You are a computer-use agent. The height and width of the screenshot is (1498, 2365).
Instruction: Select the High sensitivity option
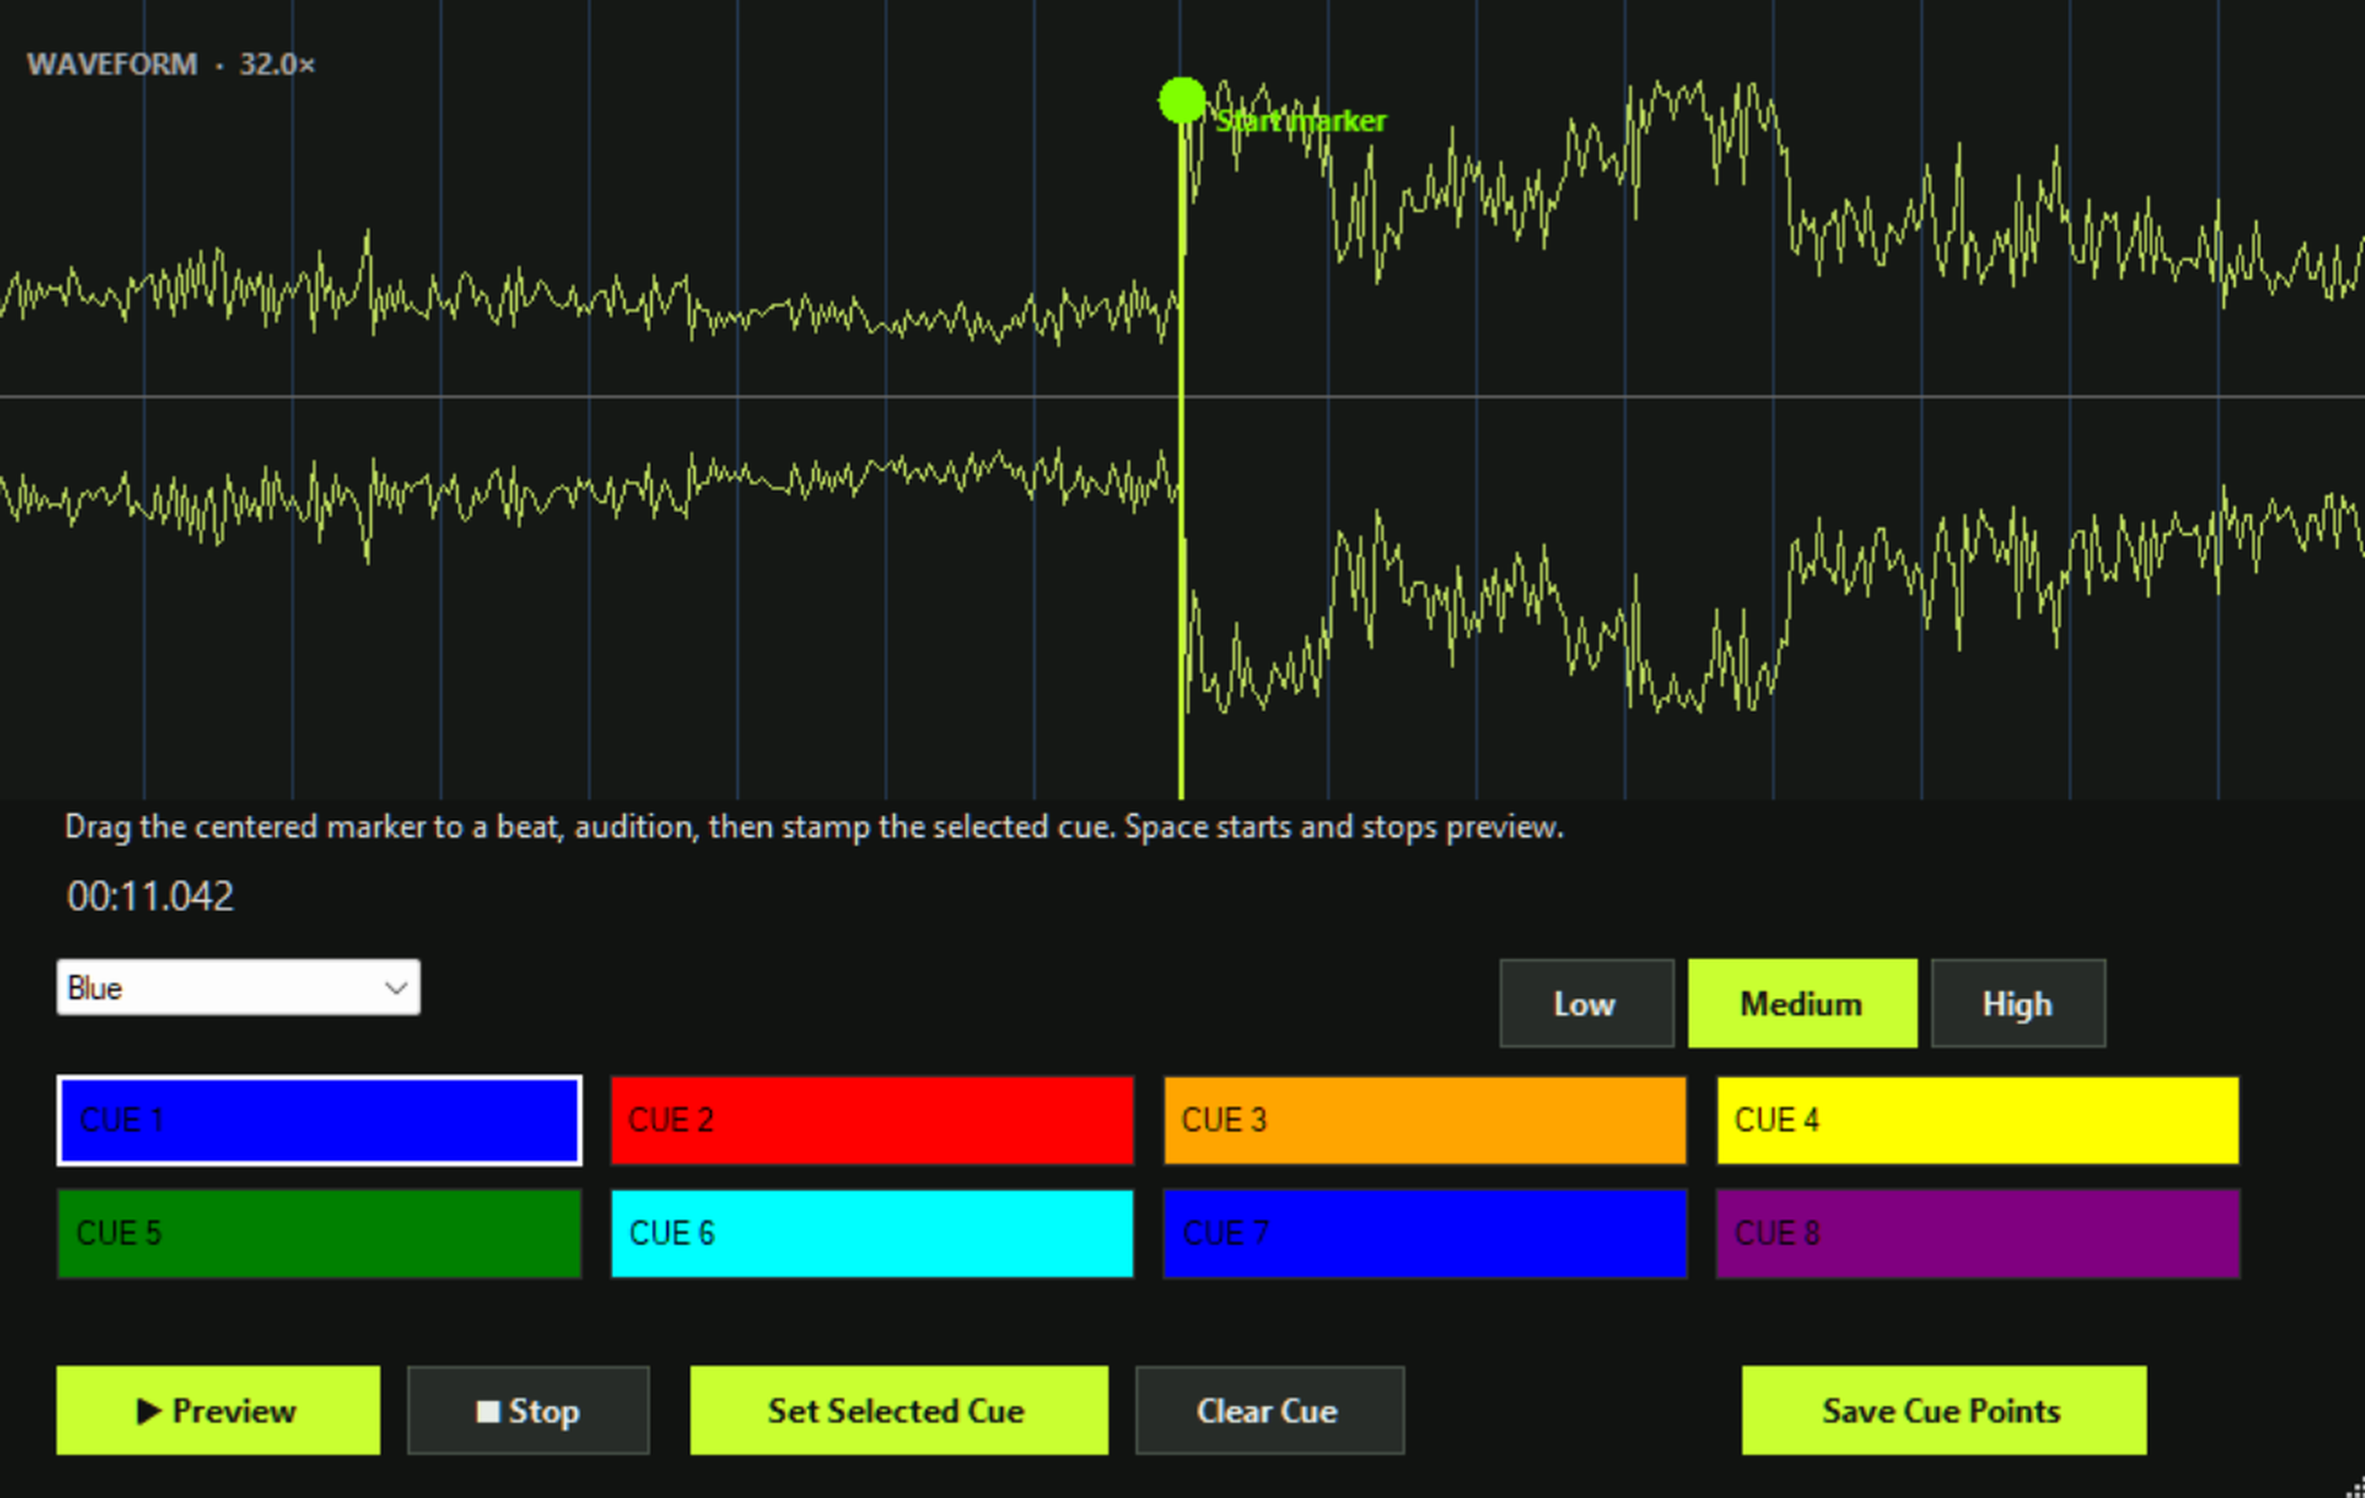(x=2018, y=1003)
